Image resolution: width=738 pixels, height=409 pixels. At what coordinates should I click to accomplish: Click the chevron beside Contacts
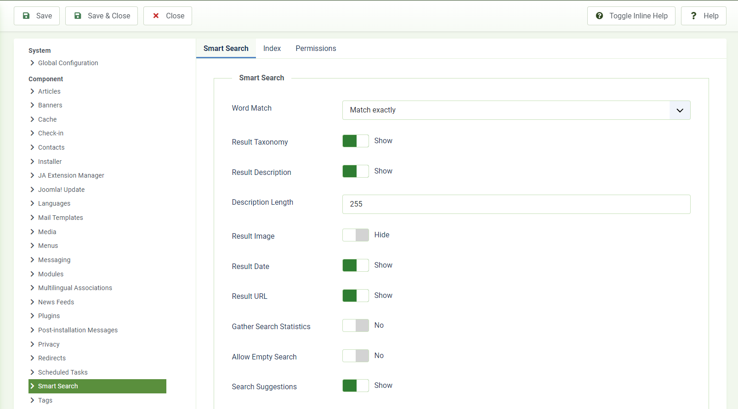32,147
